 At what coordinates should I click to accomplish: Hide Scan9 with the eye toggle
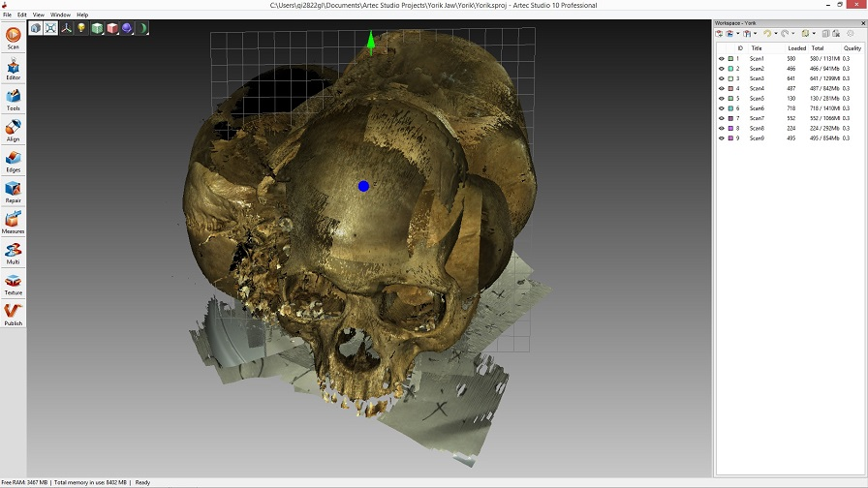tap(721, 138)
